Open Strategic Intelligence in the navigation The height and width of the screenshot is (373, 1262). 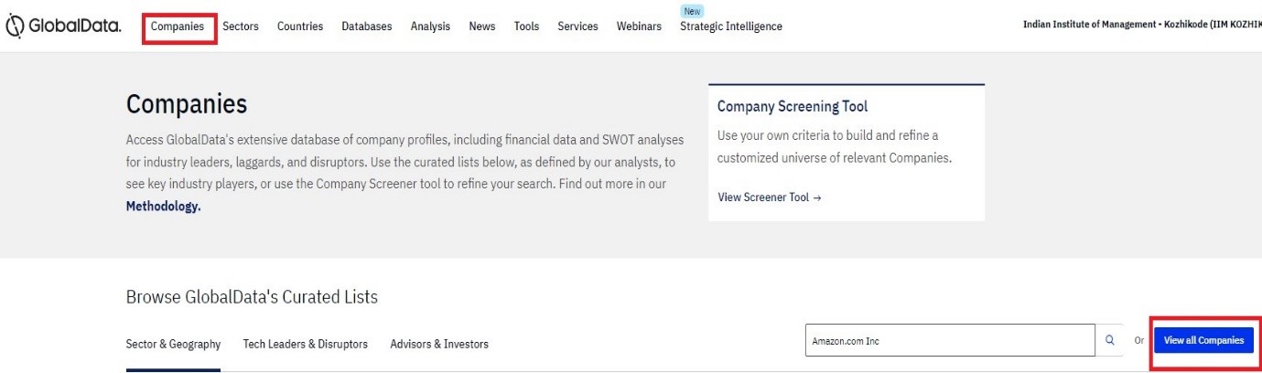(x=731, y=27)
